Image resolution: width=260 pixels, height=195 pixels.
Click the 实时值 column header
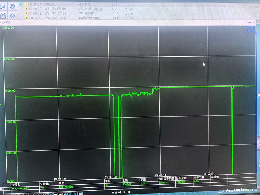point(215,177)
